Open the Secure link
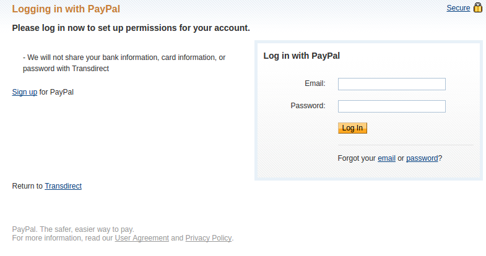This screenshot has height=256, width=486. click(458, 8)
